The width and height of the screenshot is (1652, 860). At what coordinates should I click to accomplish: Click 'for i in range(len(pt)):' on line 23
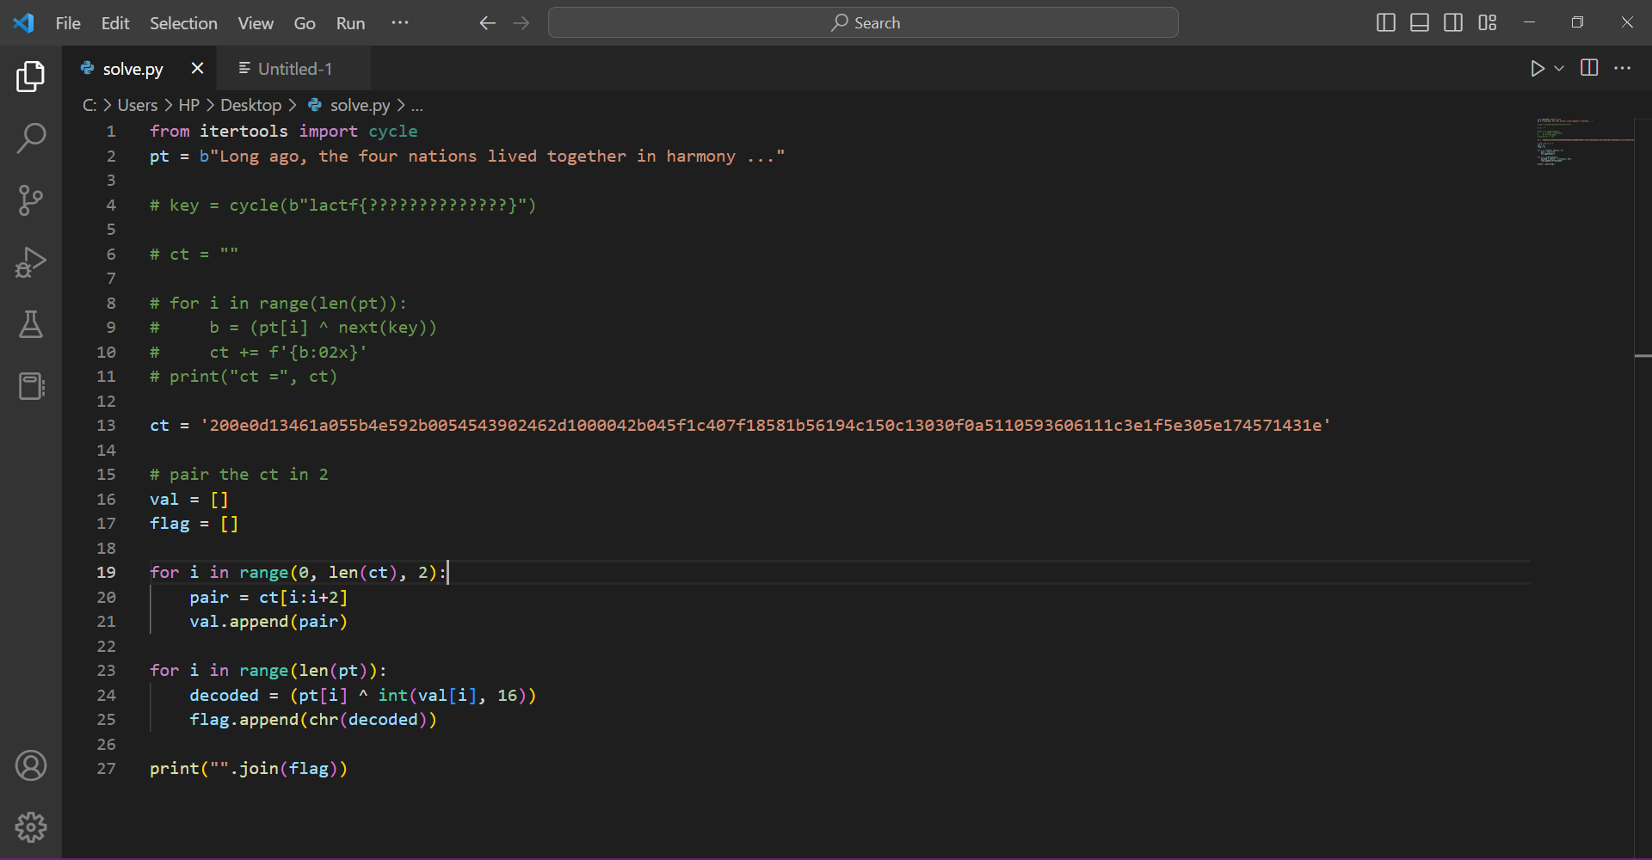pos(268,671)
